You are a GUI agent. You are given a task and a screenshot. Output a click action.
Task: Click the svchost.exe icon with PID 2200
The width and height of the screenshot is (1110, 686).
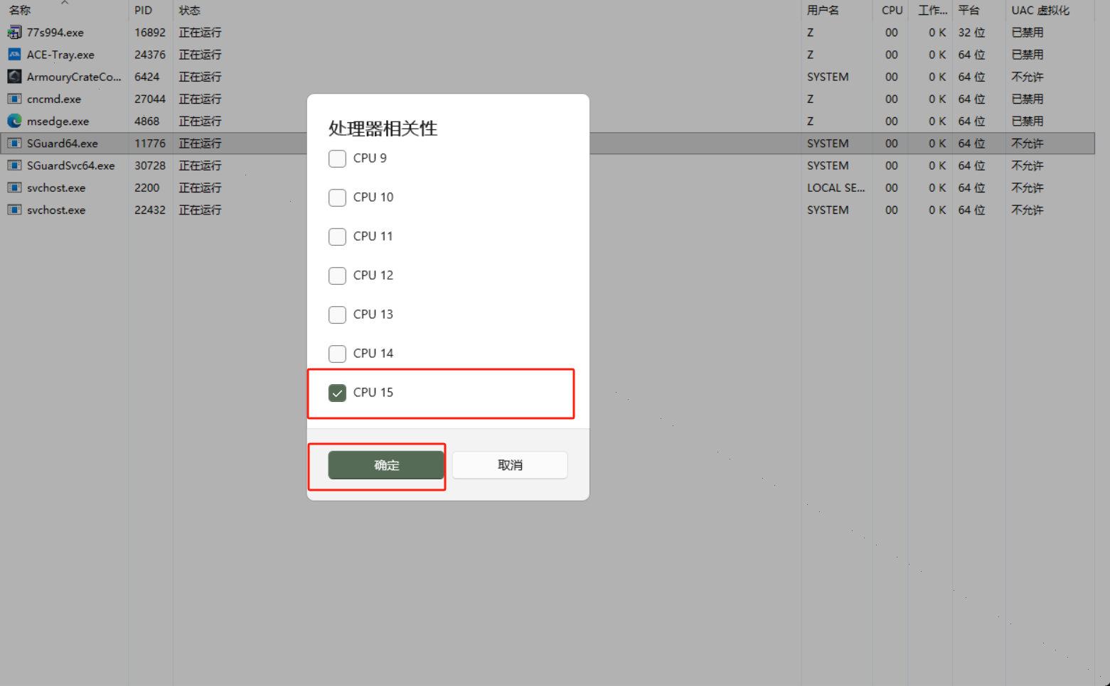[14, 187]
